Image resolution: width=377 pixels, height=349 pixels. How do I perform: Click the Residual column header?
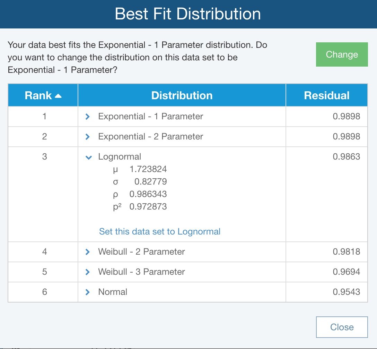coord(326,95)
